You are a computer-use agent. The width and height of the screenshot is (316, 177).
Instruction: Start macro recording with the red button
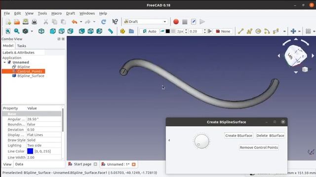pyautogui.click(x=176, y=22)
